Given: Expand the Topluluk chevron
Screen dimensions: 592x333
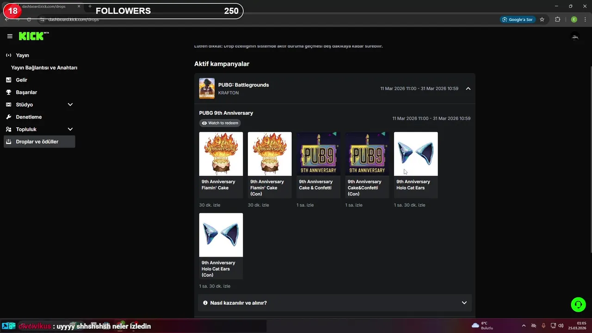Looking at the screenshot, I should coord(70,129).
